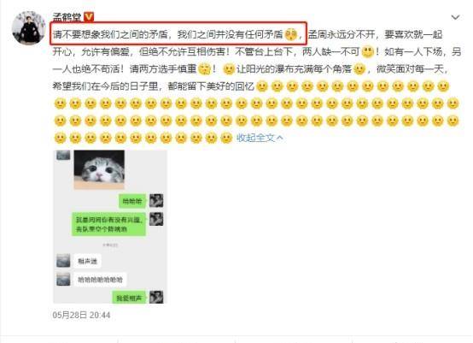Click the last smiley before 收起全文
Image resolution: width=473 pixels, height=343 pixels.
[x=226, y=138]
